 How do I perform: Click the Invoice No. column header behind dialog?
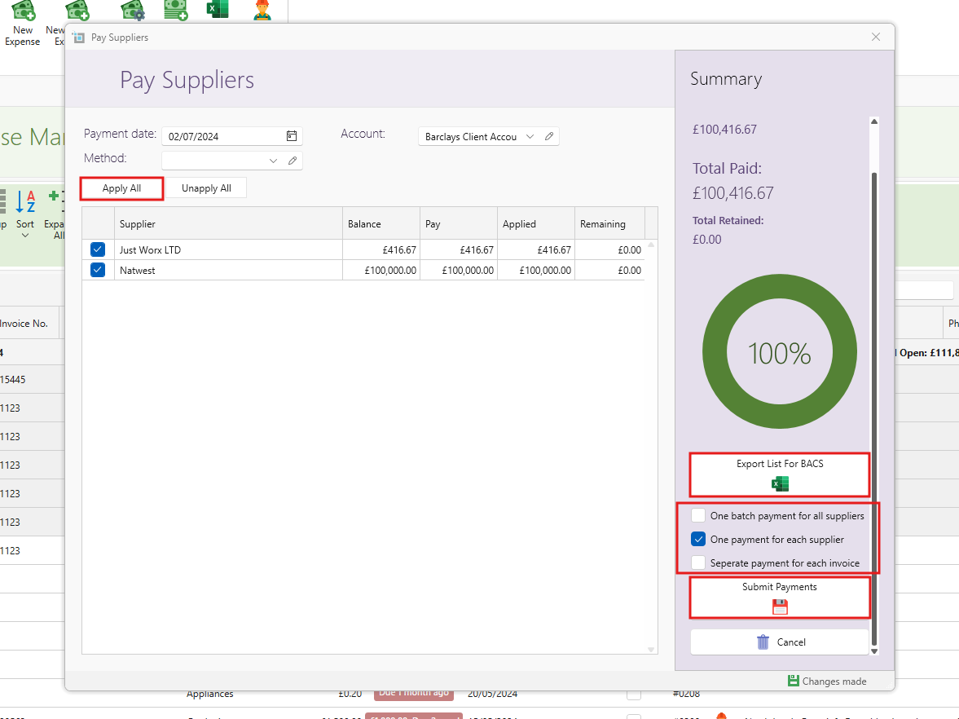(24, 323)
